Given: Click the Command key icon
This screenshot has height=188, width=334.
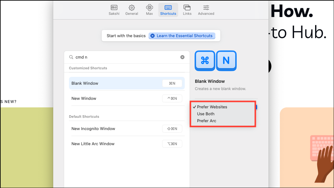Looking at the screenshot, I should click(x=205, y=60).
